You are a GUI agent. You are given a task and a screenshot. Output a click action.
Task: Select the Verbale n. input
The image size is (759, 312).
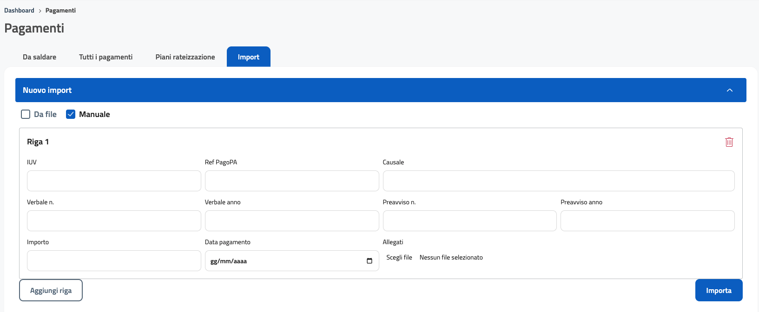(x=114, y=221)
